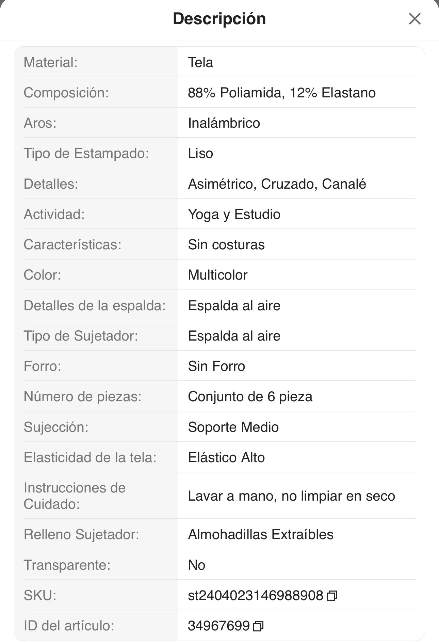The height and width of the screenshot is (643, 439).
Task: Click the Sin costuras characteristic value
Action: point(226,245)
